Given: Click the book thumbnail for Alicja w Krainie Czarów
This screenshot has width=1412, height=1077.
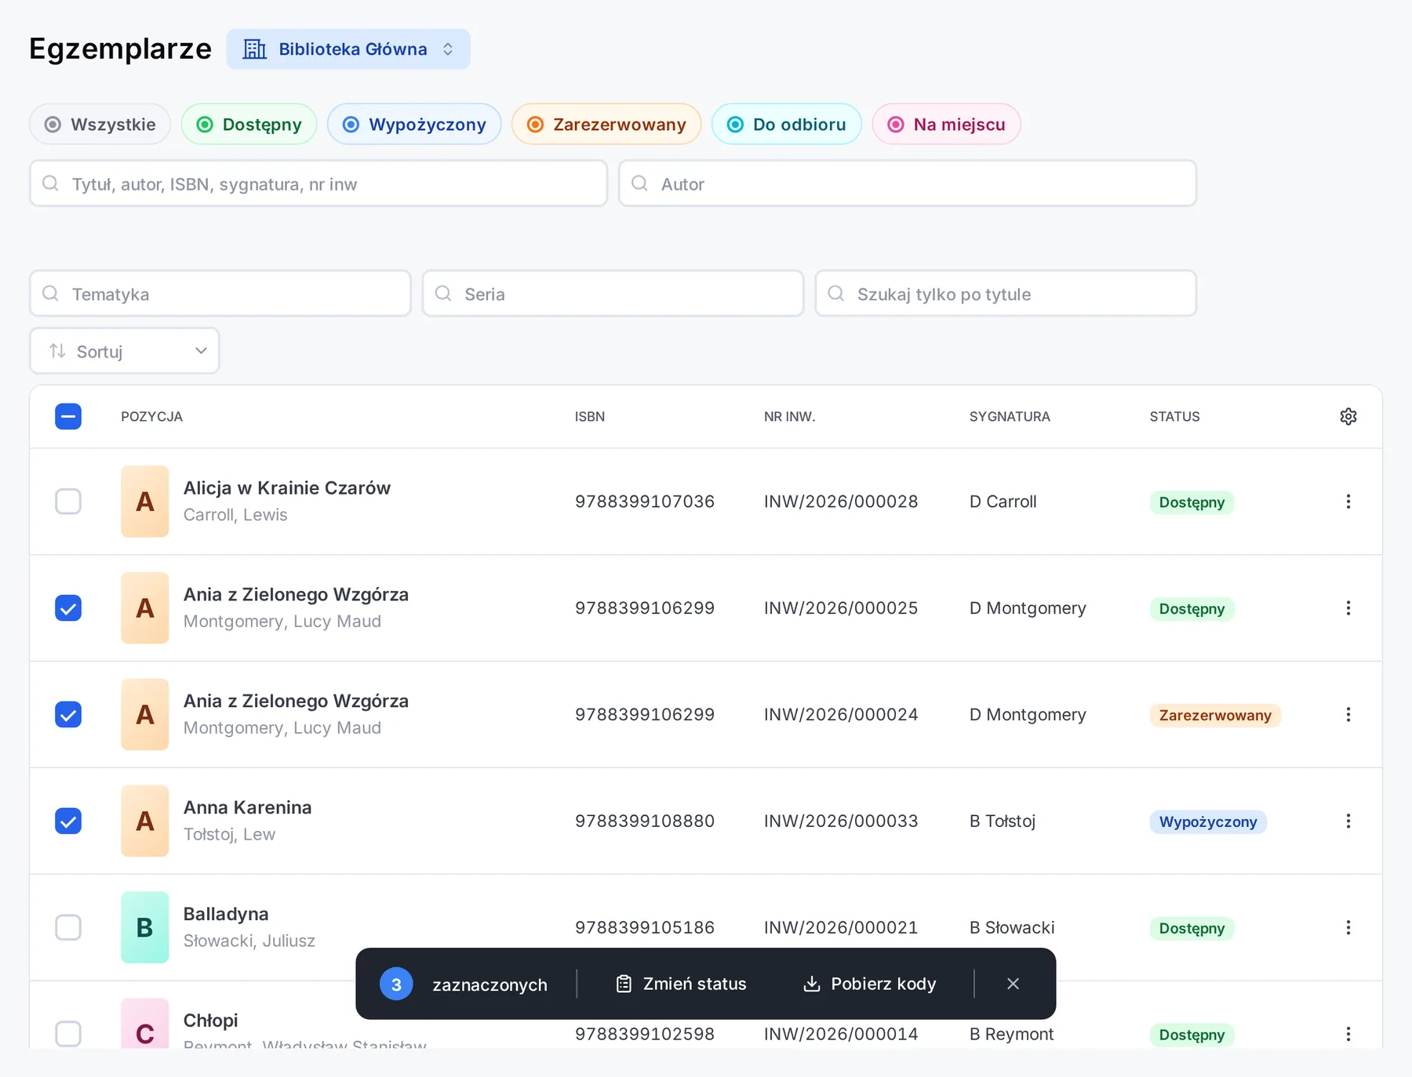Looking at the screenshot, I should click(145, 502).
